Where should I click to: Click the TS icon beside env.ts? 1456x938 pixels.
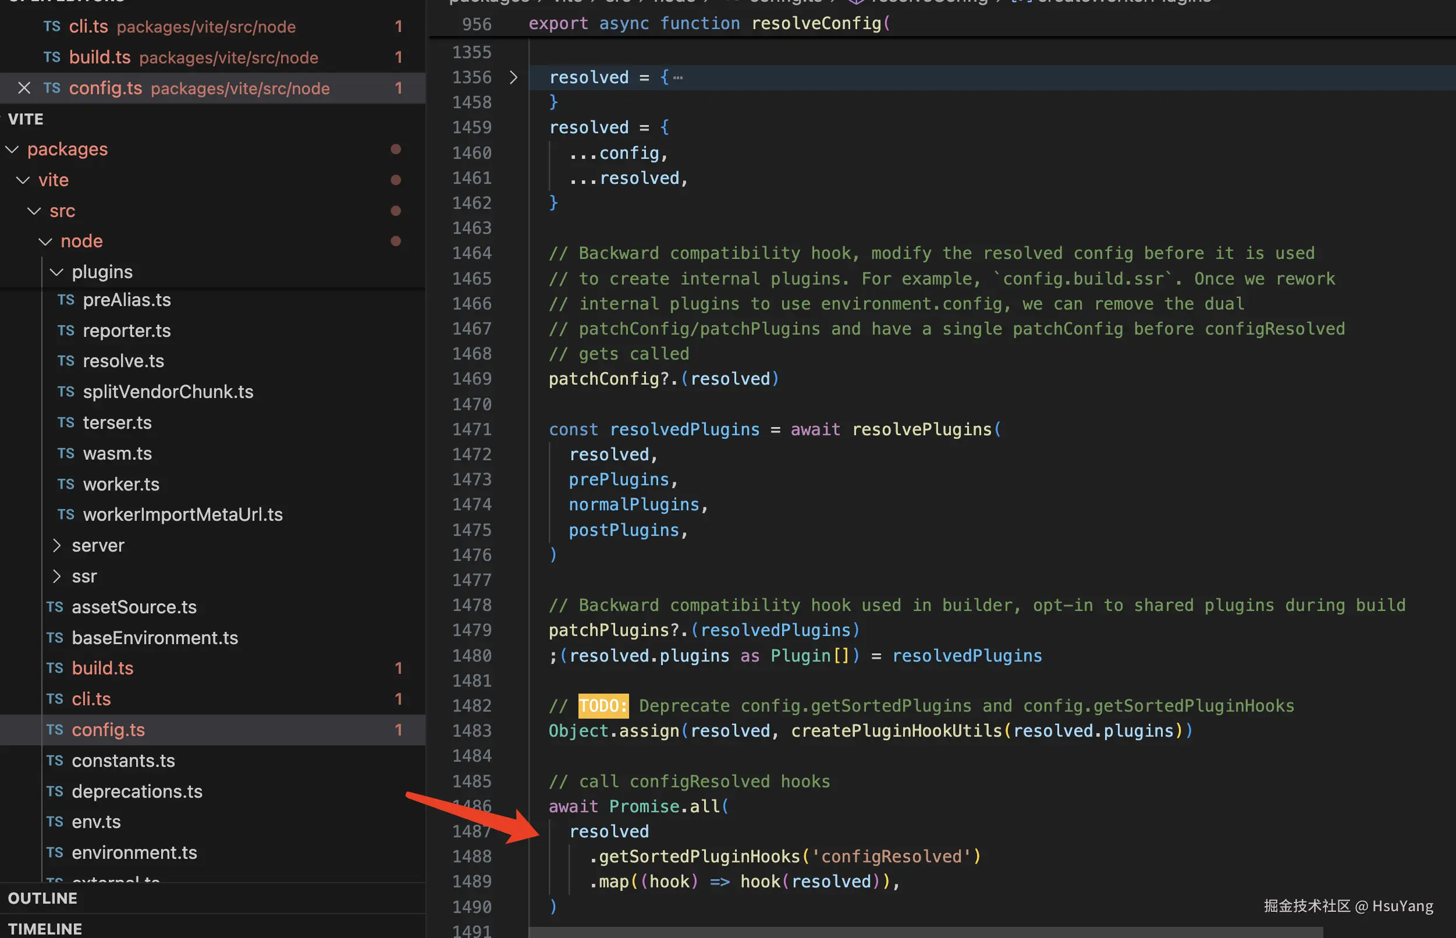[x=55, y=822]
